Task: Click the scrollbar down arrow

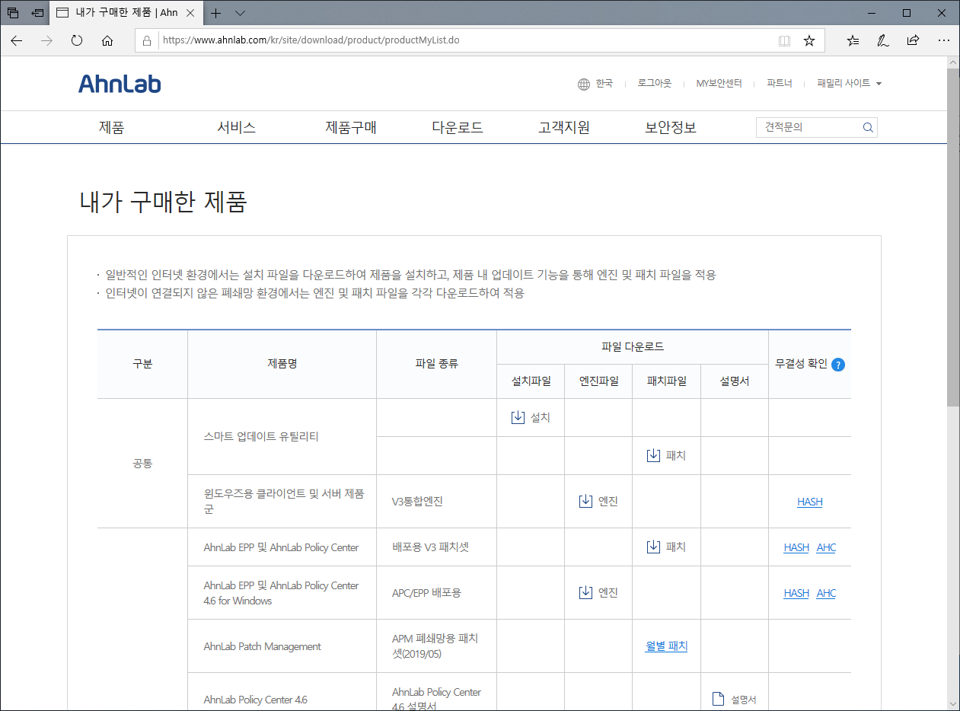Action: coord(953,703)
